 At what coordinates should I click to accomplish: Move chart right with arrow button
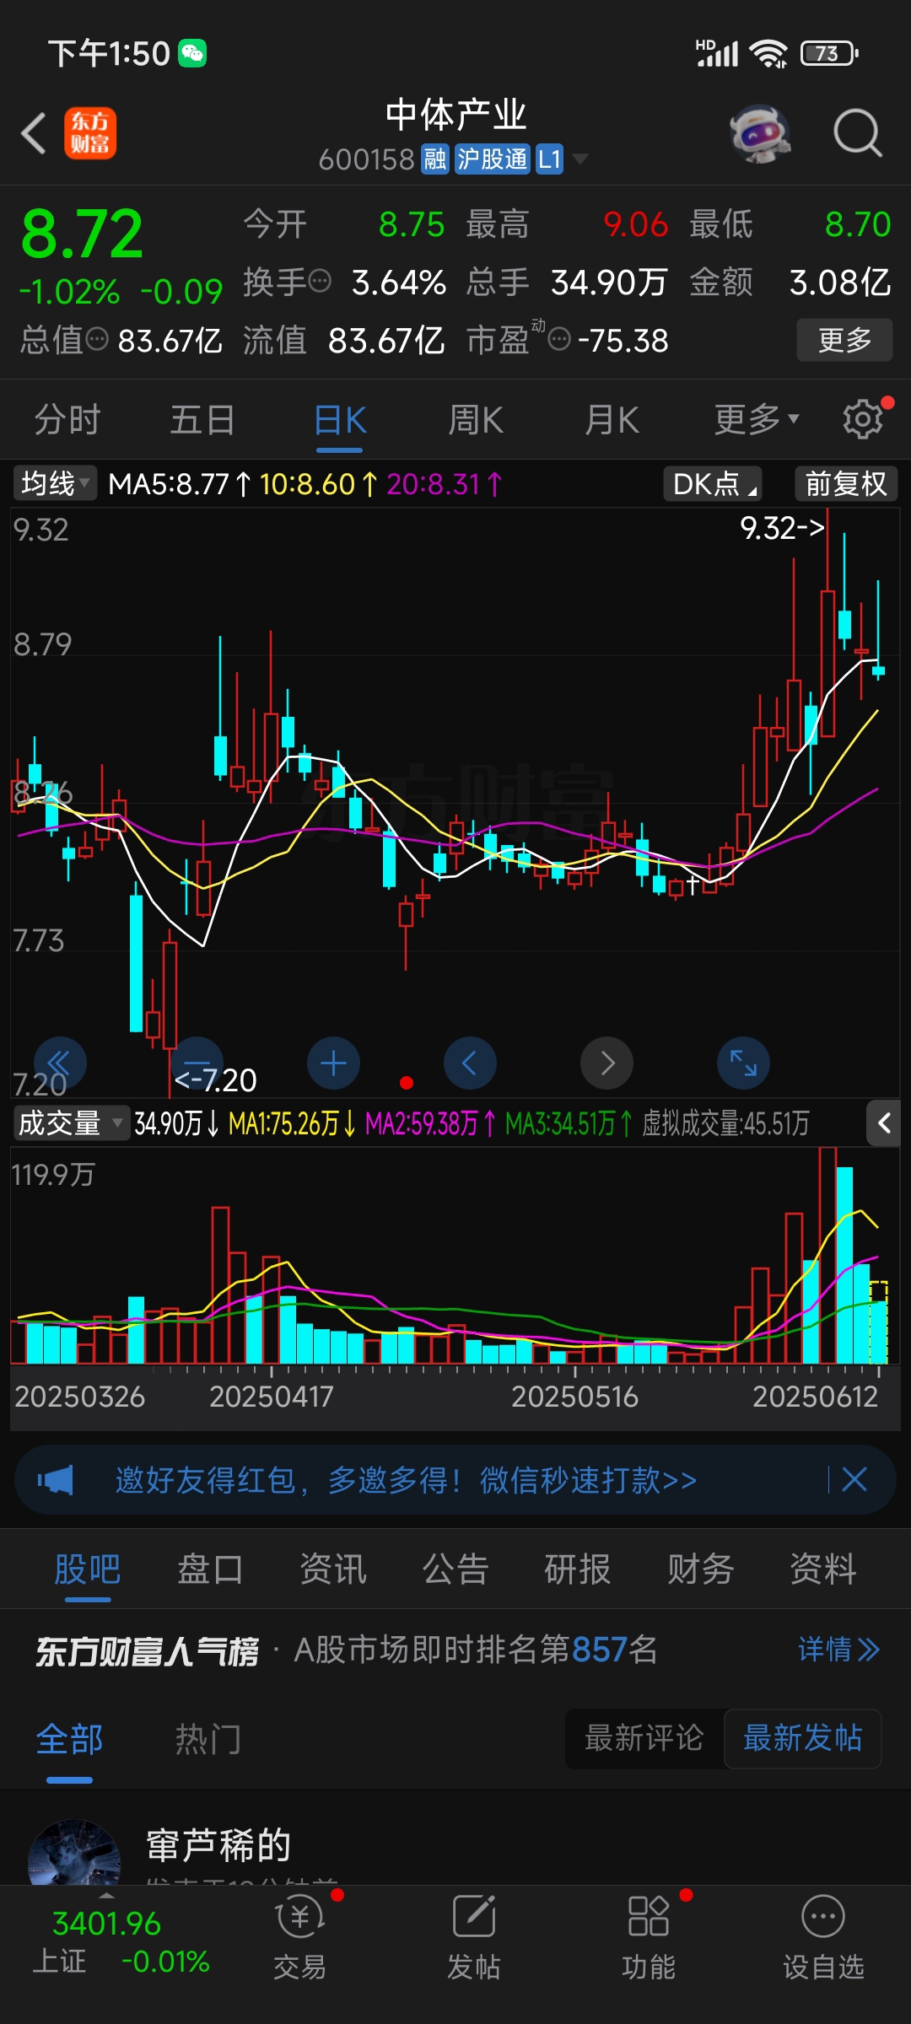pos(607,1063)
